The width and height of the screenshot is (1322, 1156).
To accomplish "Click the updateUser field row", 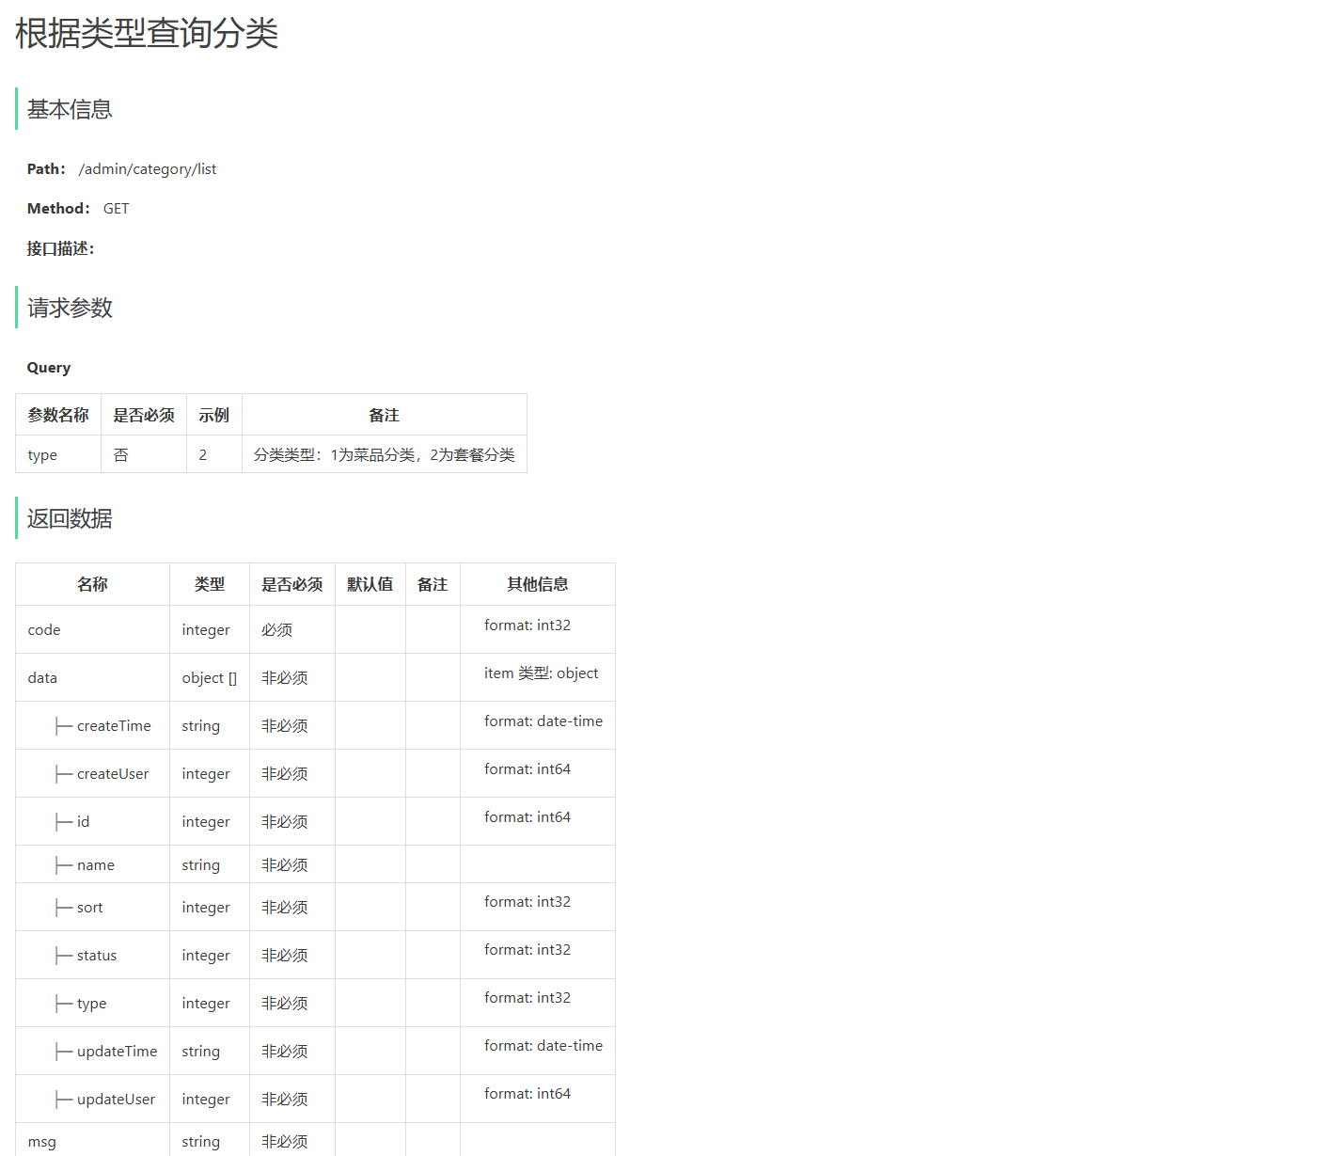I will [x=315, y=1099].
